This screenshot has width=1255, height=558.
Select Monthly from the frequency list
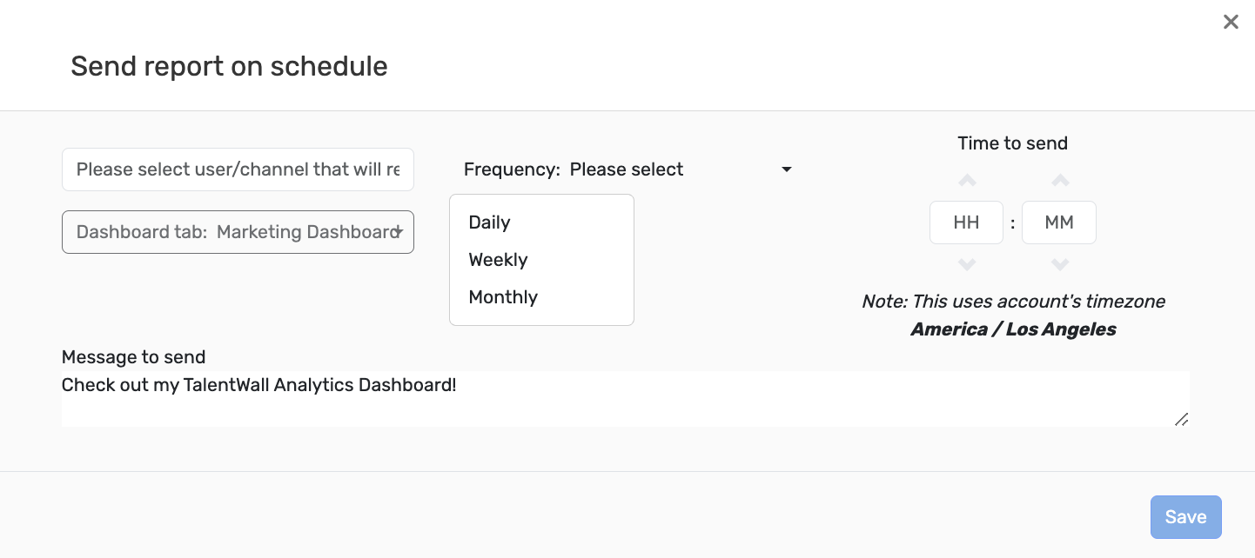[x=503, y=297]
